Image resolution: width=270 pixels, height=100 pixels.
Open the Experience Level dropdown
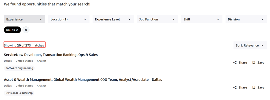[113, 19]
